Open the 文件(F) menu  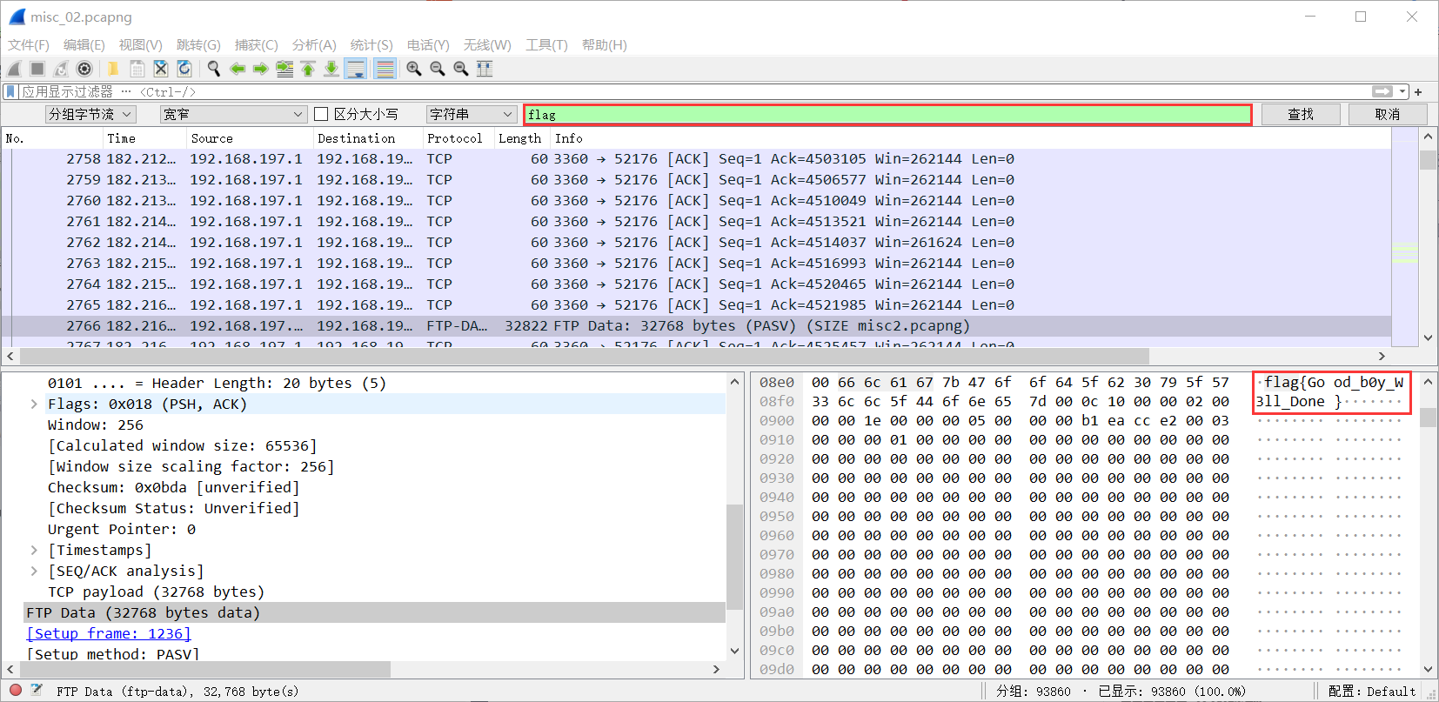pos(29,44)
